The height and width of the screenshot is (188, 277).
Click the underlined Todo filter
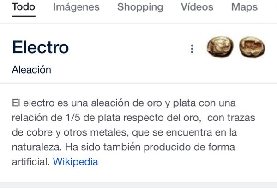click(x=24, y=7)
